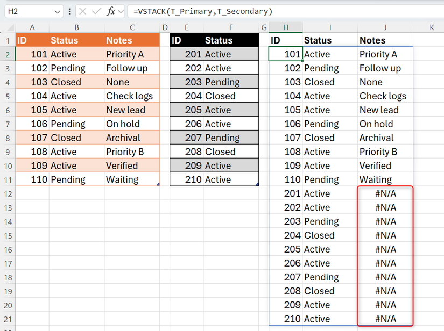
Task: Open the chevron next to the fx icon
Action: (x=121, y=11)
